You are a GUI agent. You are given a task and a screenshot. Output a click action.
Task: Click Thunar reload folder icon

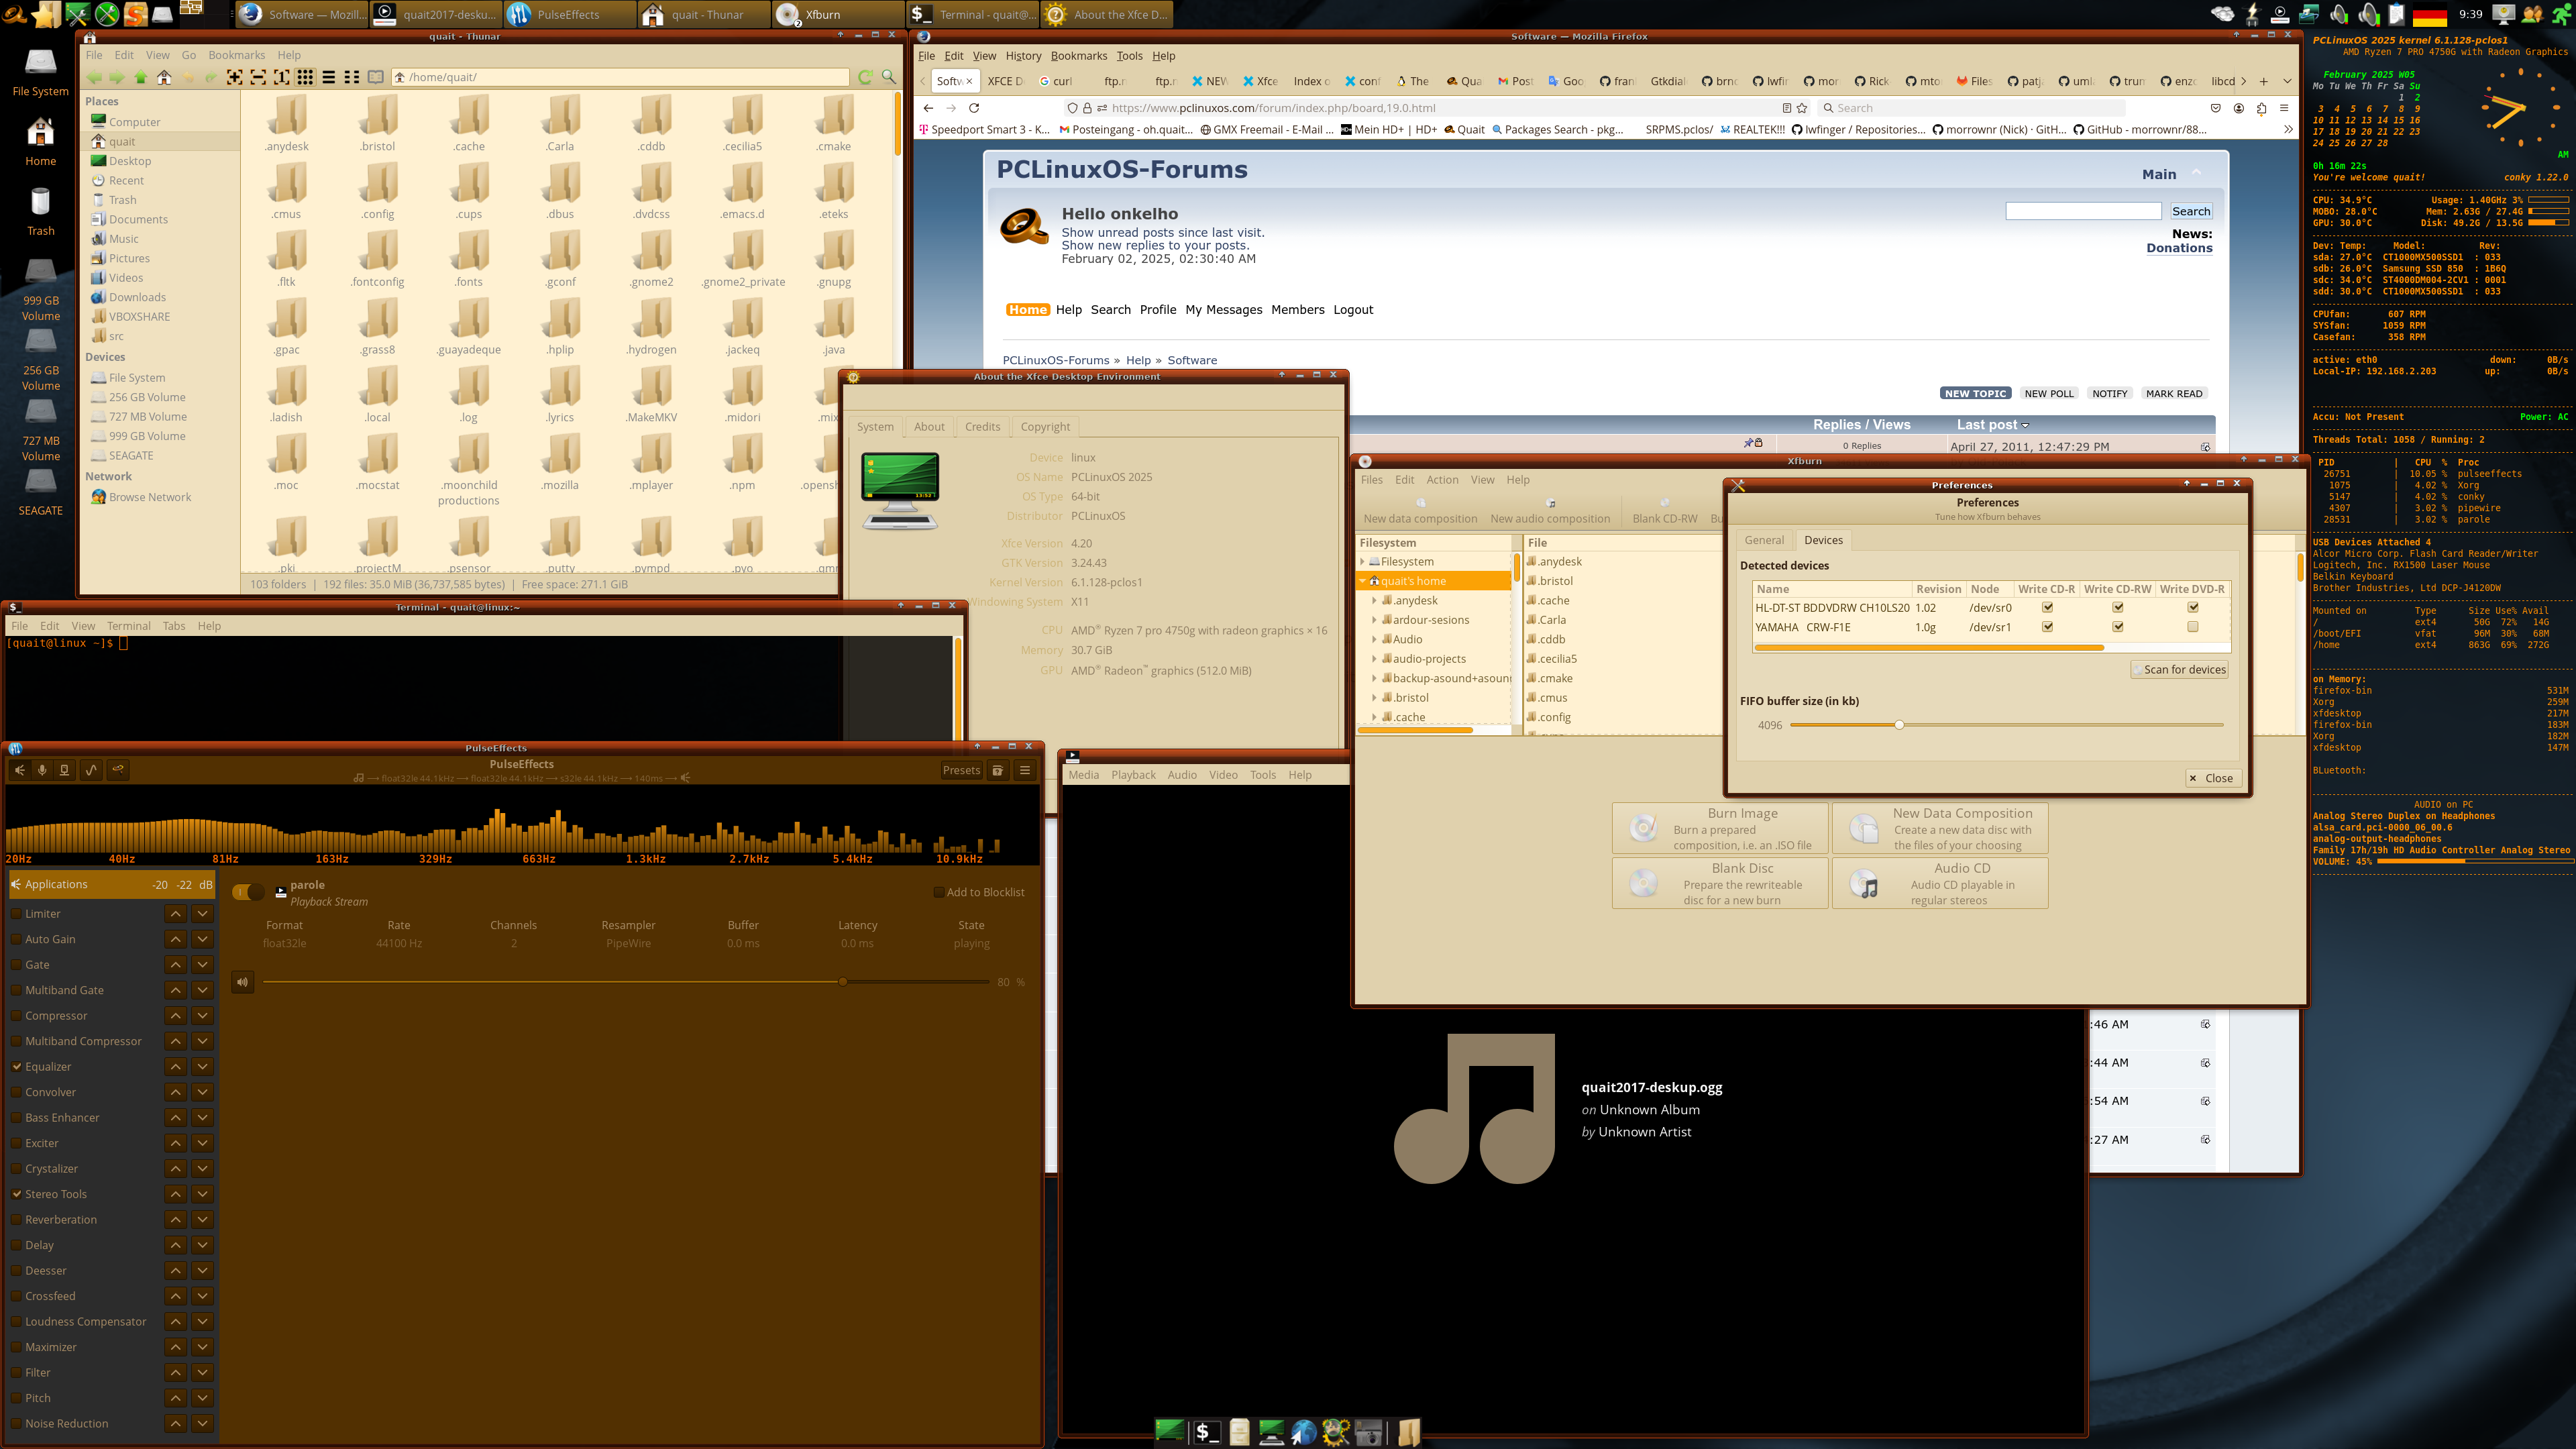865,77
